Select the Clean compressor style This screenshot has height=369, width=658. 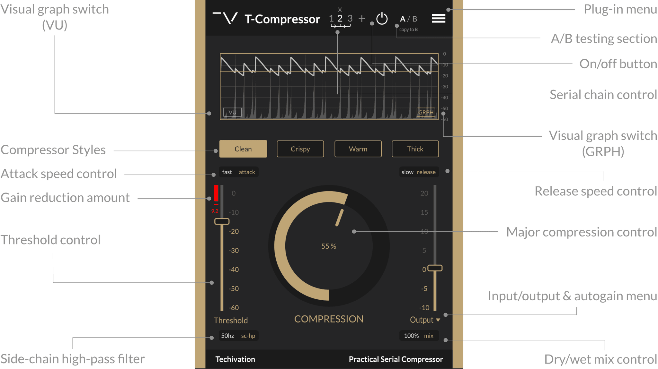243,149
